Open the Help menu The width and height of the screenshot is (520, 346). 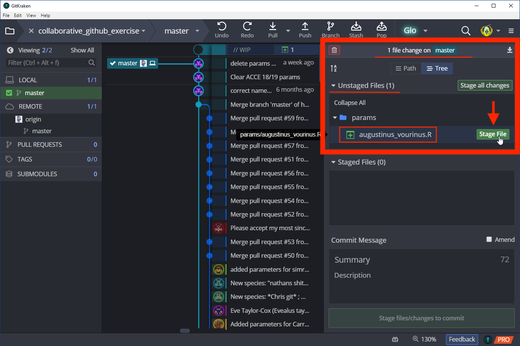tap(45, 15)
